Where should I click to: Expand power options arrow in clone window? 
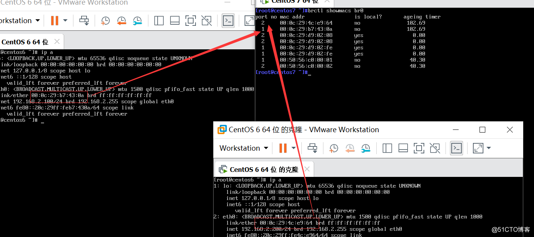coord(294,148)
